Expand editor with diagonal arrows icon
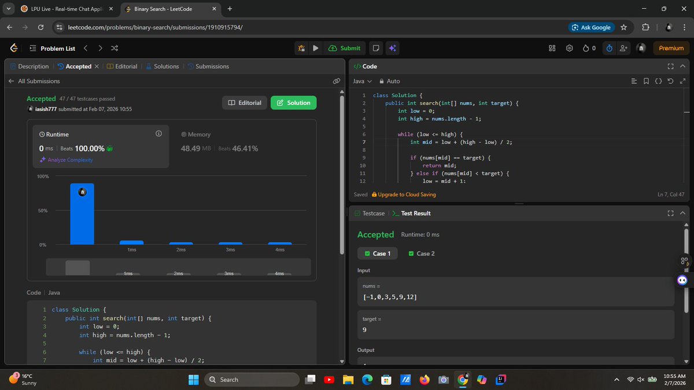The image size is (694, 390). pos(682,81)
